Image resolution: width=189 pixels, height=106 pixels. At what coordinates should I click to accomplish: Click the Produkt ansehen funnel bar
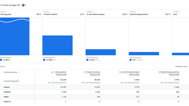click(x=58, y=45)
